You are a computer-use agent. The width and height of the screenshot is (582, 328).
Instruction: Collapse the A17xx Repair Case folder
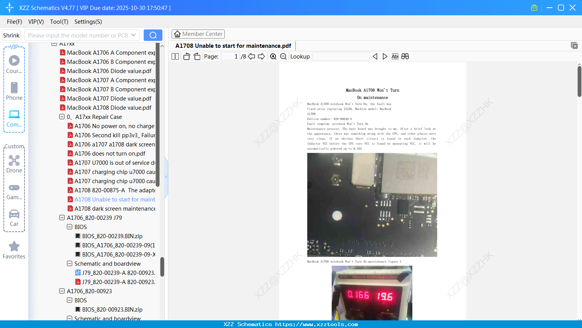(x=62, y=117)
